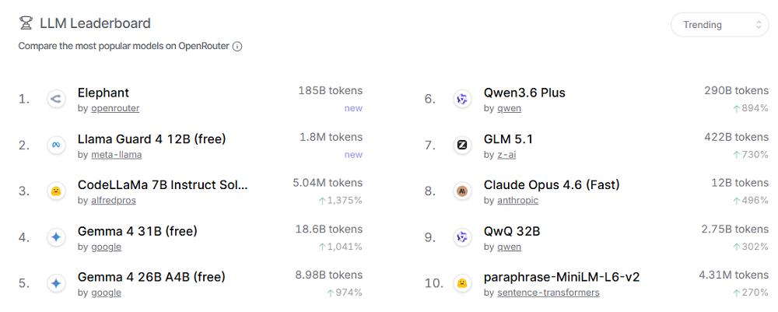Viewport: 778px width, 312px height.
Task: Click the trophy icon beside LLM Leaderboard
Action: pos(26,23)
